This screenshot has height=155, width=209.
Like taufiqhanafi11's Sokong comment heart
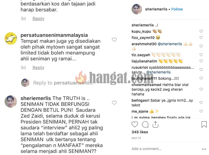tap(201, 78)
